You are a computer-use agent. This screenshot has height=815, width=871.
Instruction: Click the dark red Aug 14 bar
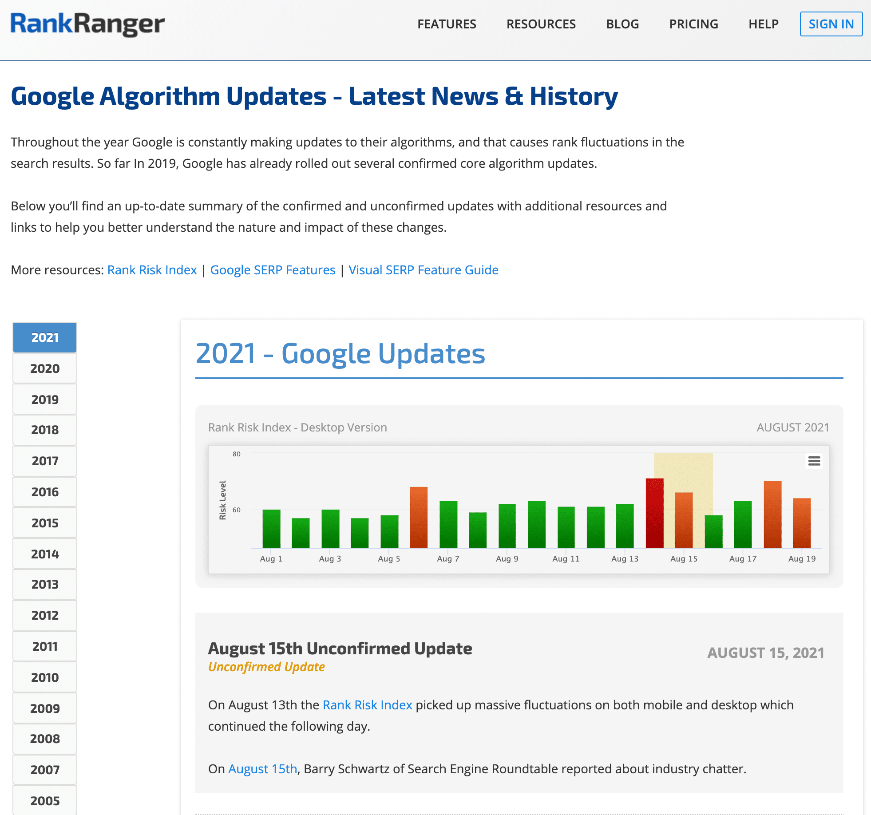coord(654,513)
